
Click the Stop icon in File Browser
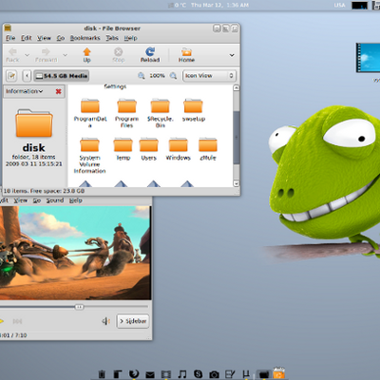coord(119,55)
